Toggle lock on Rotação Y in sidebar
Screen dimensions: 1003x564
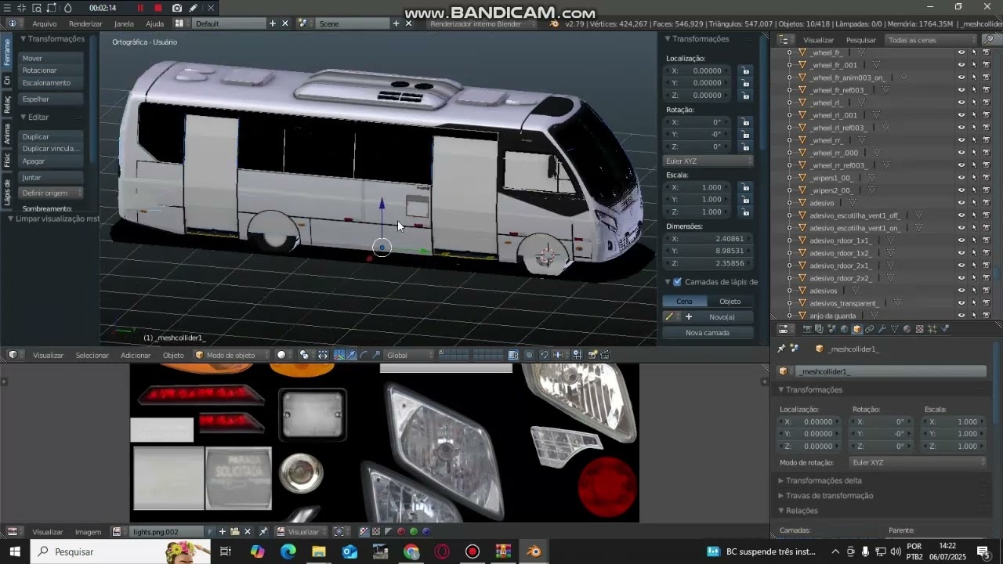[746, 134]
